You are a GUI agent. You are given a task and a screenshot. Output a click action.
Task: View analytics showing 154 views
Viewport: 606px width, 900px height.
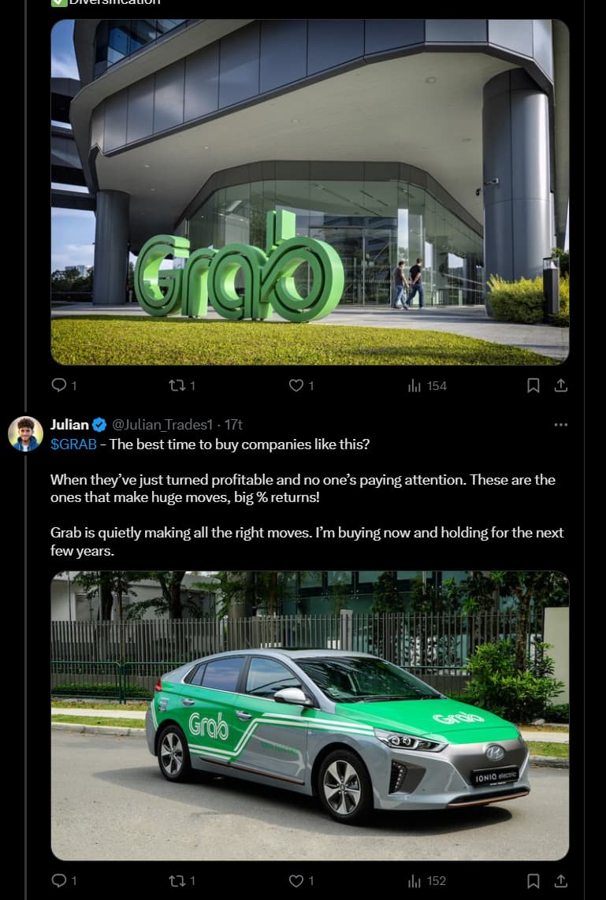coord(415,385)
